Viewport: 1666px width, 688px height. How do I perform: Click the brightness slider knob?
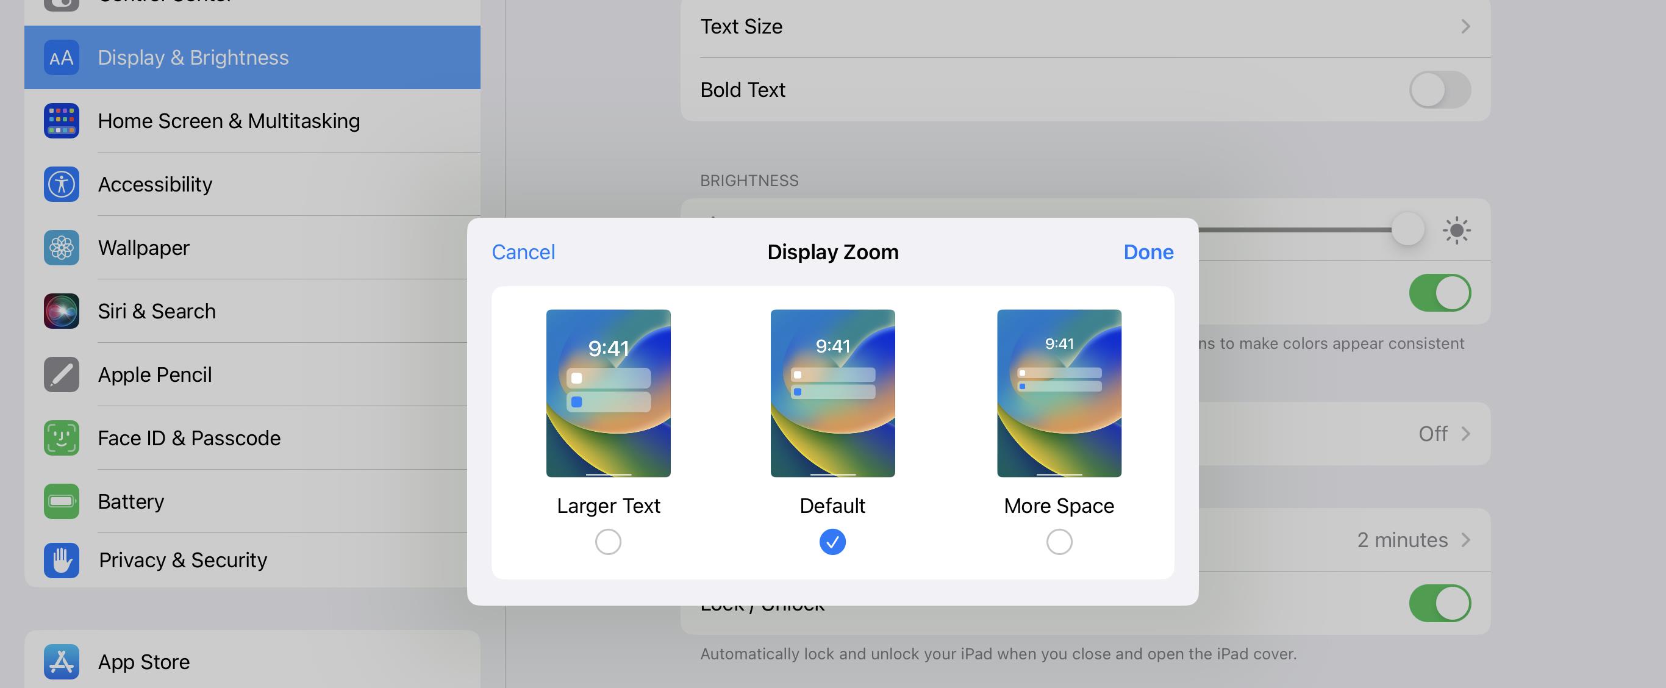pyautogui.click(x=1407, y=229)
